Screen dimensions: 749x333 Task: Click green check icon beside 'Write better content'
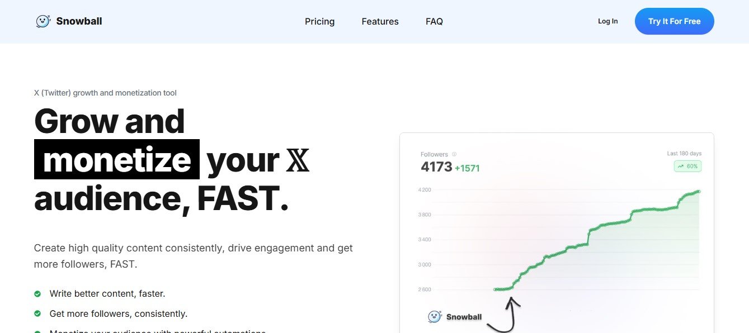pos(37,294)
